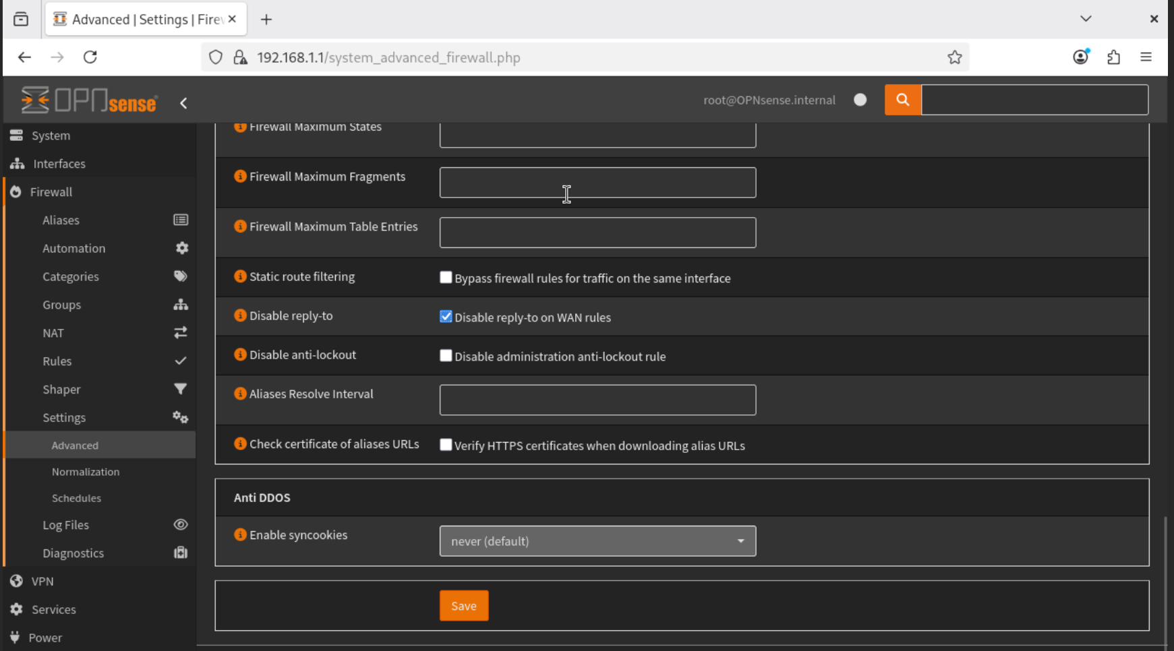The height and width of the screenshot is (651, 1174).
Task: Open the browser extensions puzzle icon
Action: (1113, 57)
